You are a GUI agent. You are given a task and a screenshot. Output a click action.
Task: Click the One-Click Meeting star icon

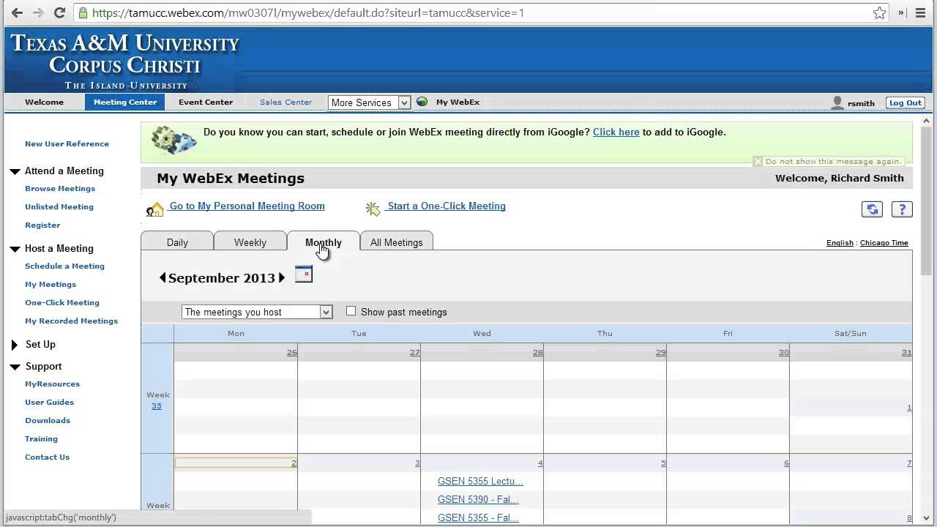tap(373, 209)
